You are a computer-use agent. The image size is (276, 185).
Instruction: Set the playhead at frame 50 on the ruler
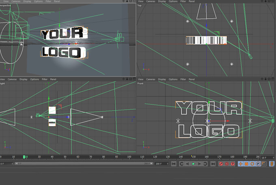tap(65, 157)
